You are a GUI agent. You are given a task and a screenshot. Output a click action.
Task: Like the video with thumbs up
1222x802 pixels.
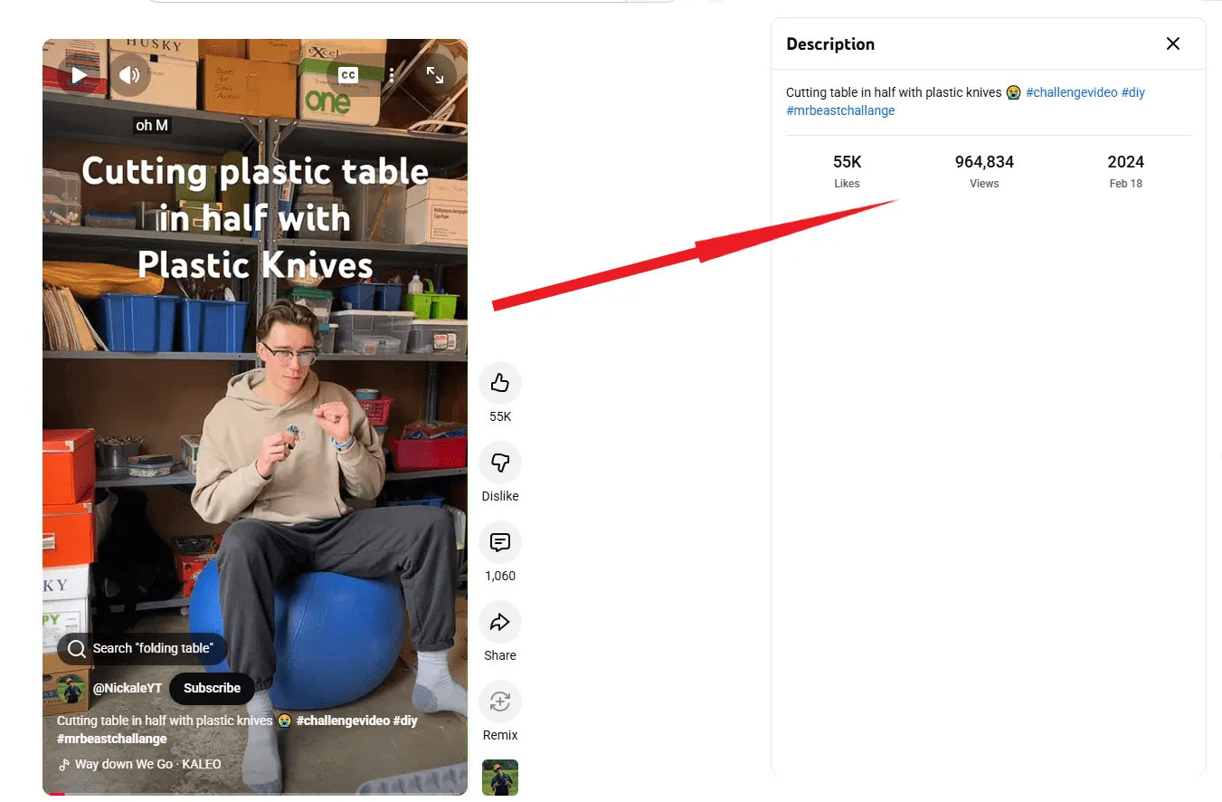(500, 384)
